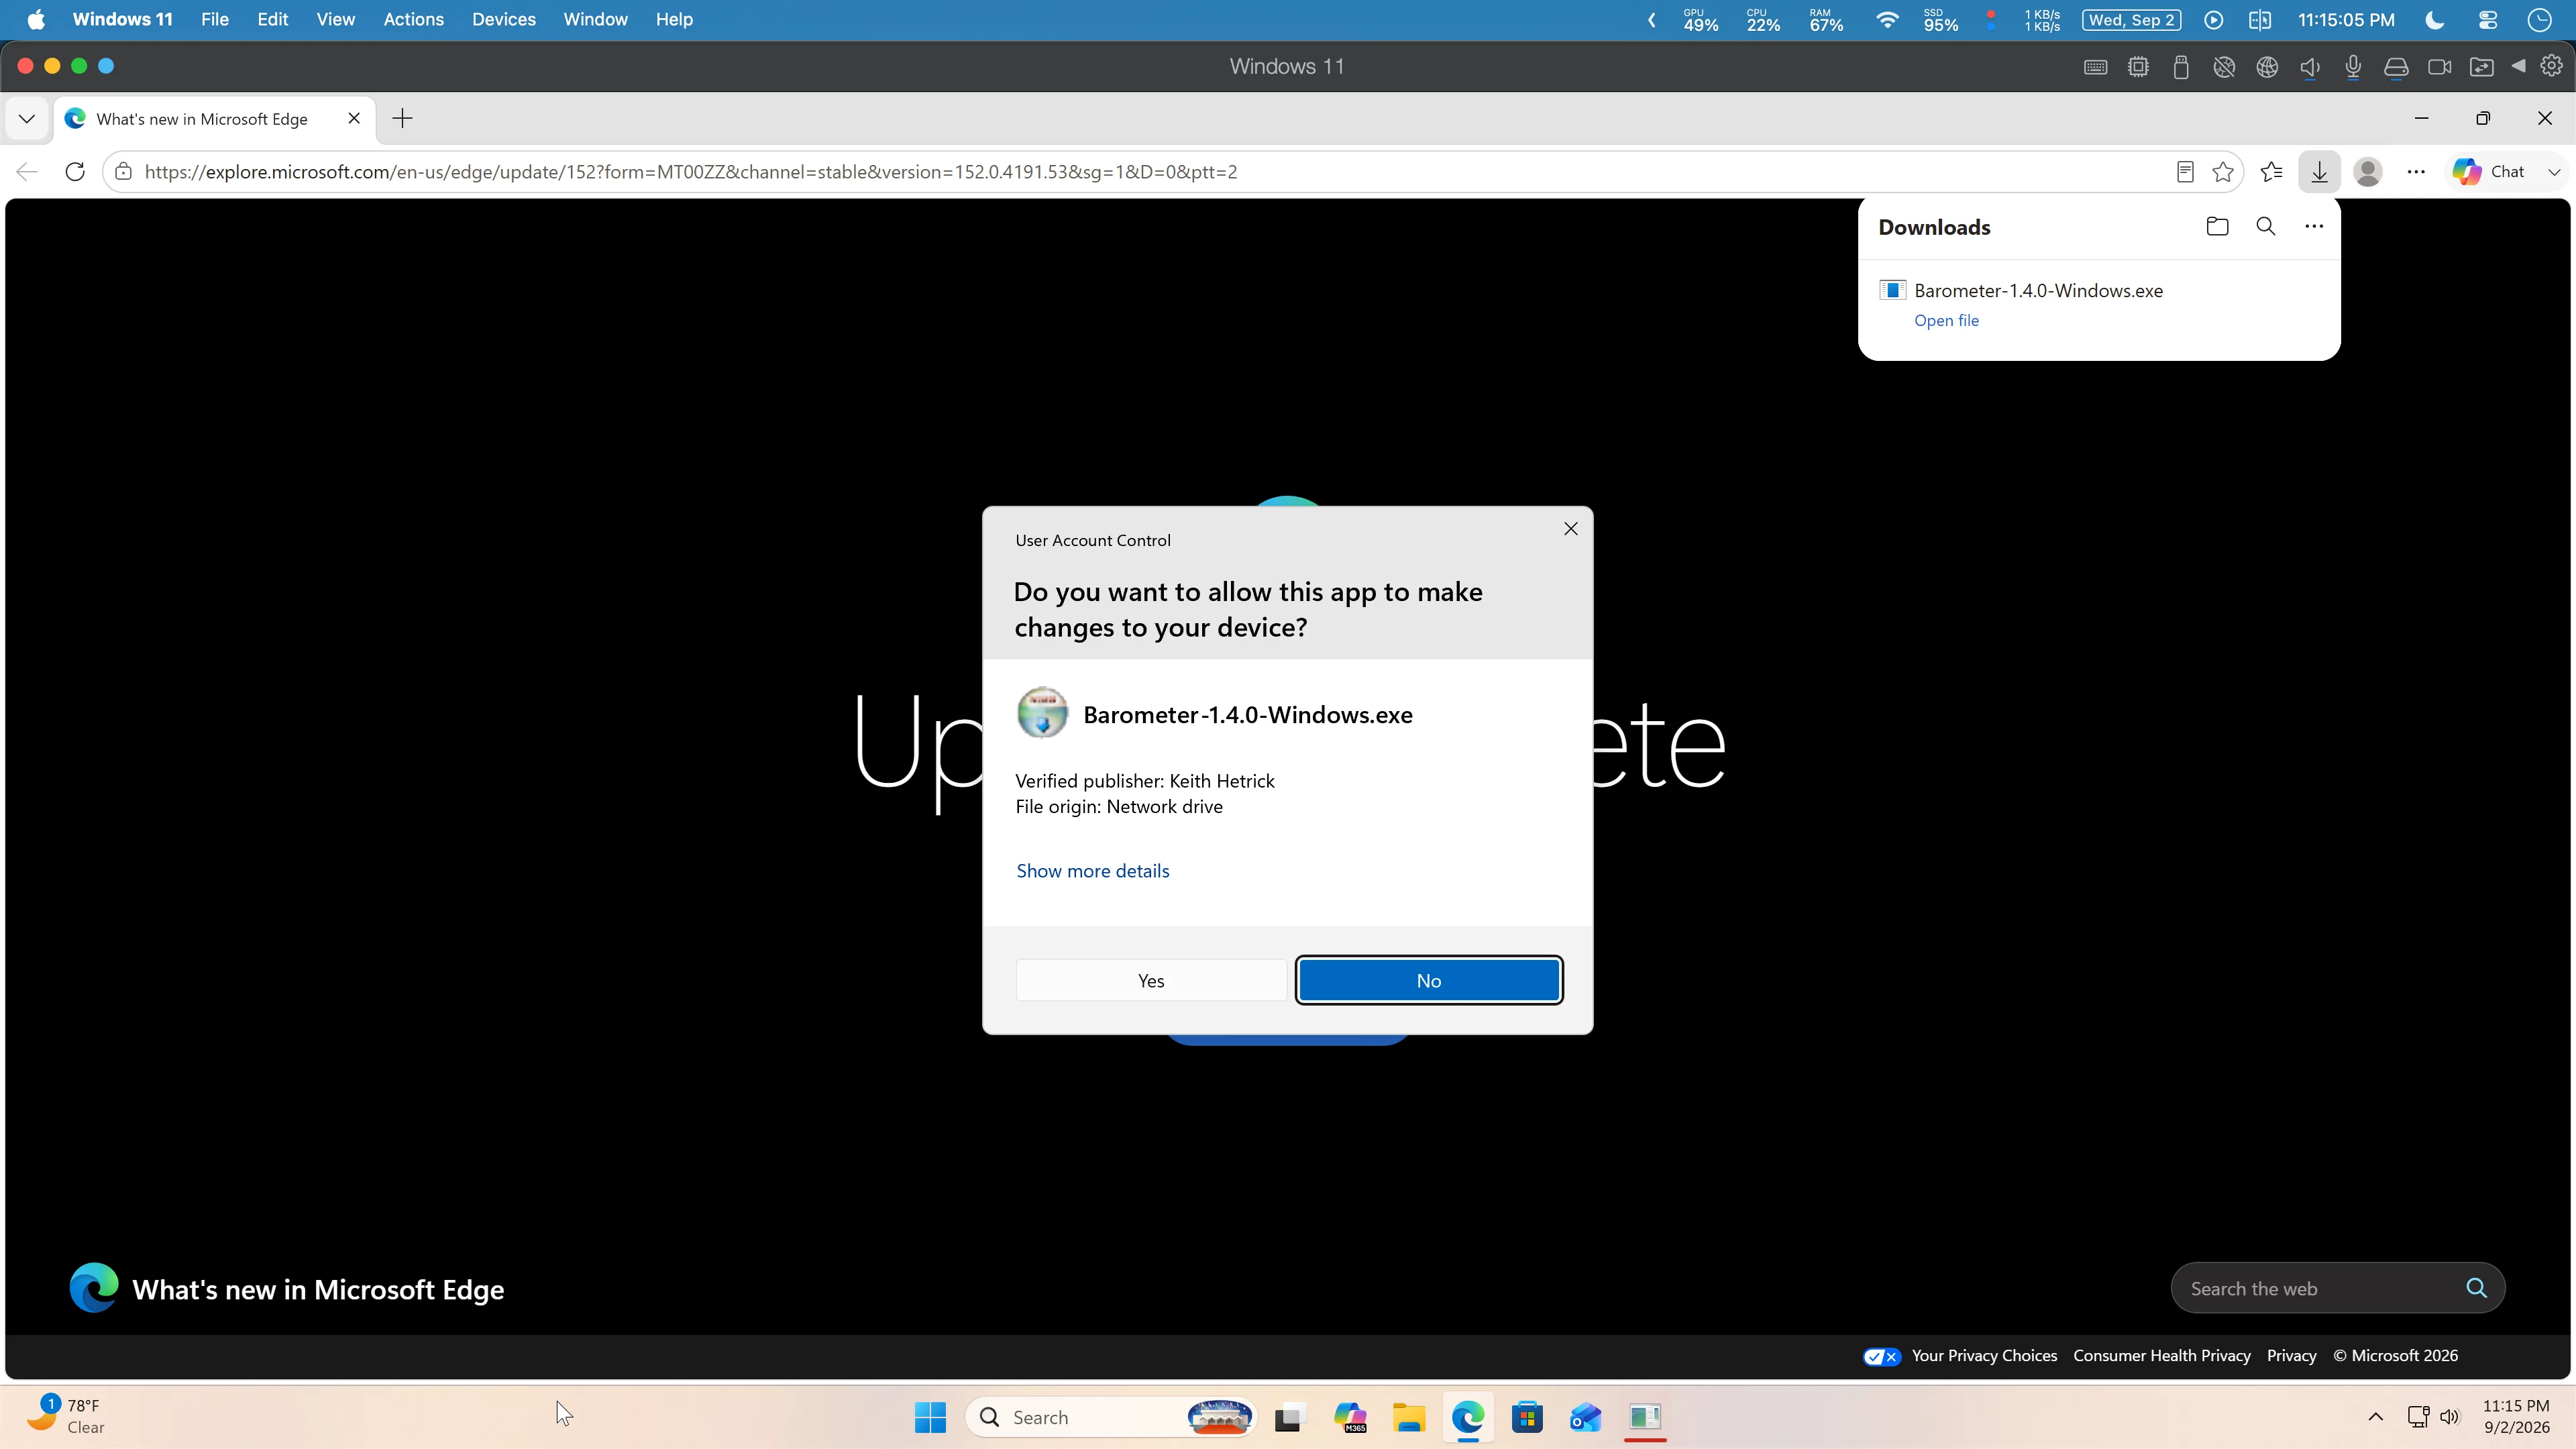
Task: Open the Actions menu
Action: coord(413,19)
